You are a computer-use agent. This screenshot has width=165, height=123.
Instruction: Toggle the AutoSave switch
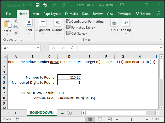click(x=27, y=5)
